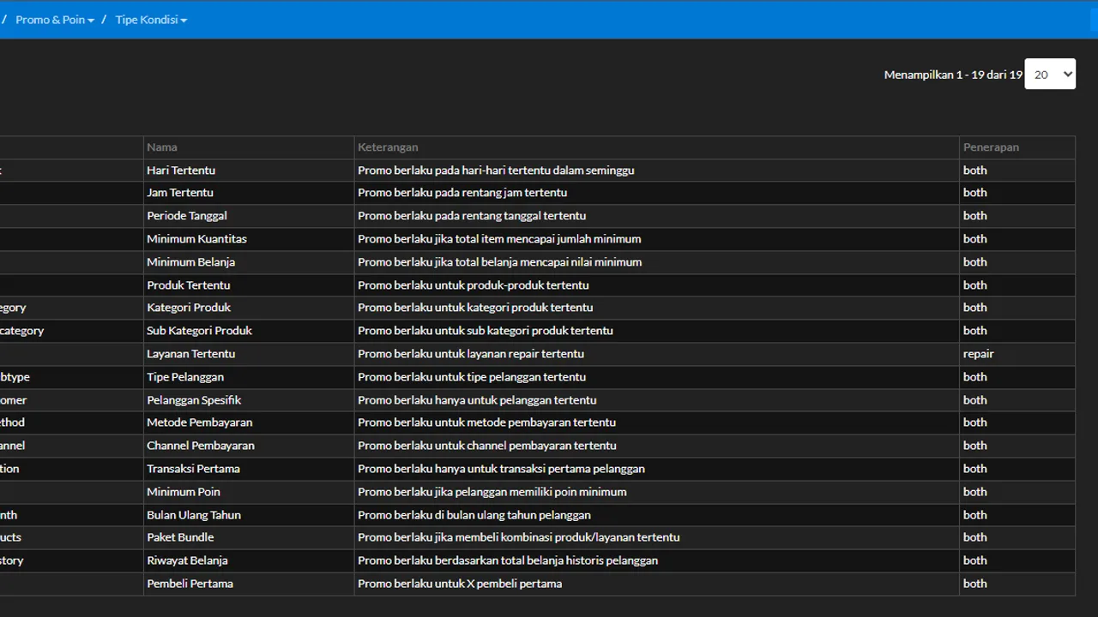Open the rows-per-page dropdown showing 20
The height and width of the screenshot is (617, 1098).
(1050, 74)
